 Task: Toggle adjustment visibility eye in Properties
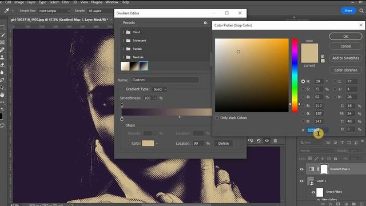[x=267, y=141]
